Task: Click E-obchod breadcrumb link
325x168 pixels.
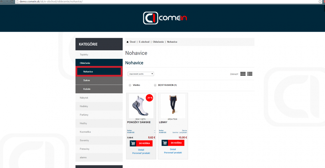Action: 144,42
